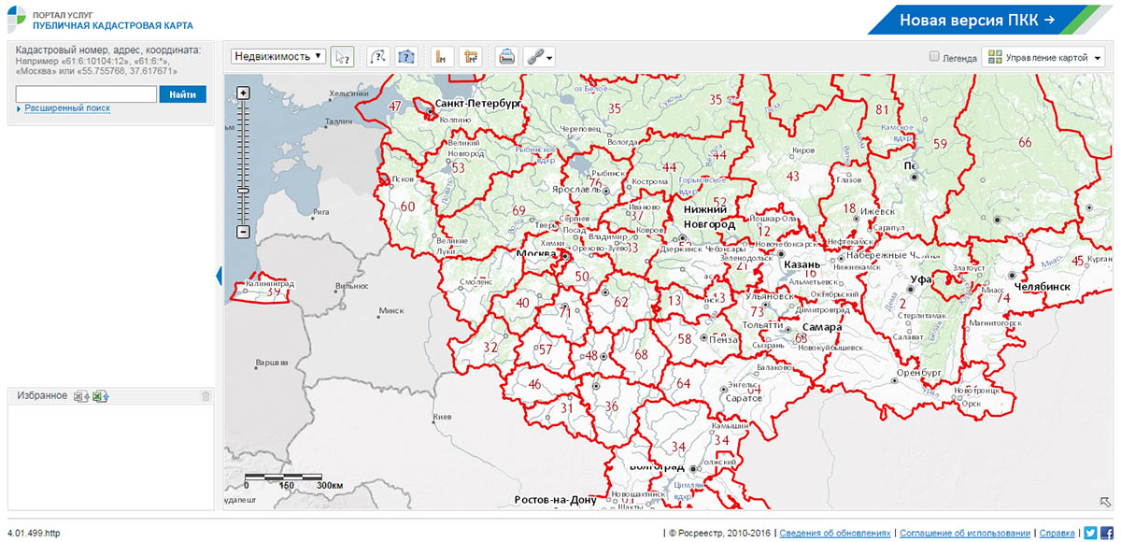The height and width of the screenshot is (542, 1121).
Task: Delete favorites with trash icon
Action: coord(206,396)
